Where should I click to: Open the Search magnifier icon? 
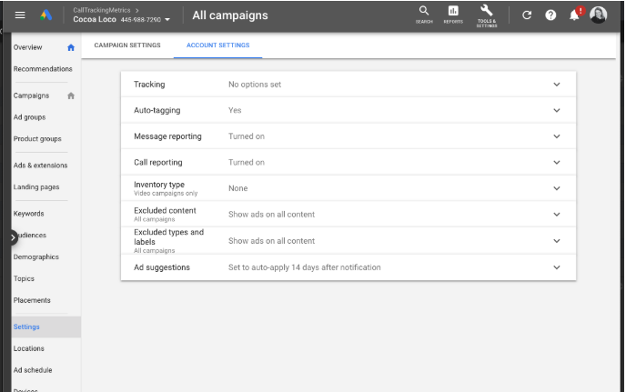coord(423,14)
